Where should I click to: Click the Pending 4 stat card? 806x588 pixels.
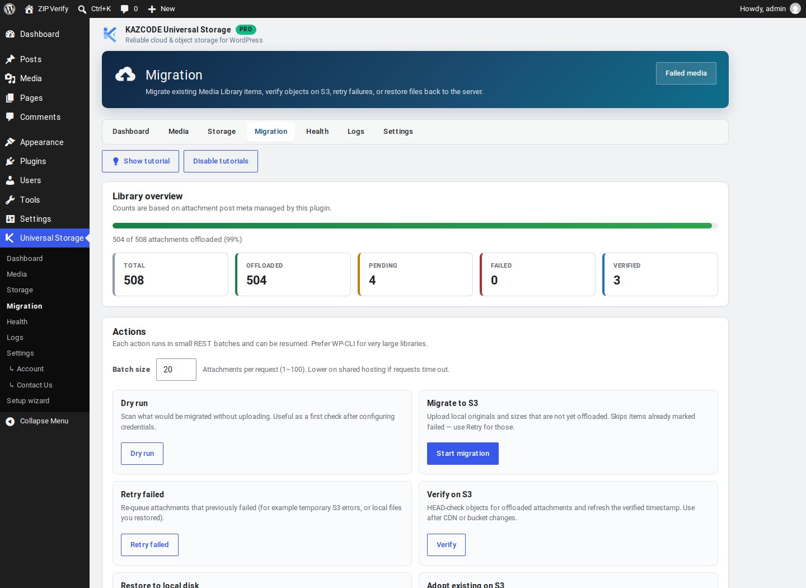click(415, 274)
